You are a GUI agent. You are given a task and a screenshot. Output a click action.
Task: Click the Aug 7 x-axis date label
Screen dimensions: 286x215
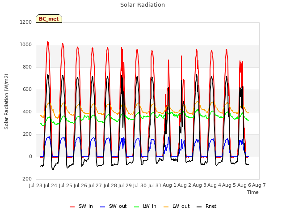(259, 185)
